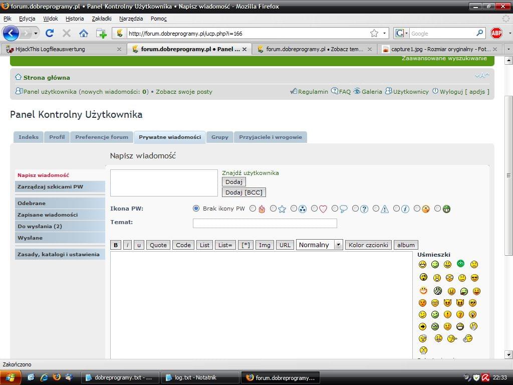
Task: Insert the big toothy grin smiley
Action: 423,291
